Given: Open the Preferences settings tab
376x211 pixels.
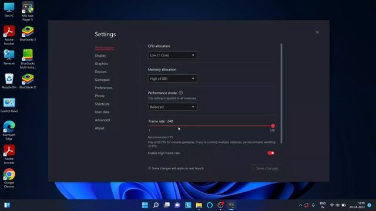Looking at the screenshot, I should click(103, 88).
